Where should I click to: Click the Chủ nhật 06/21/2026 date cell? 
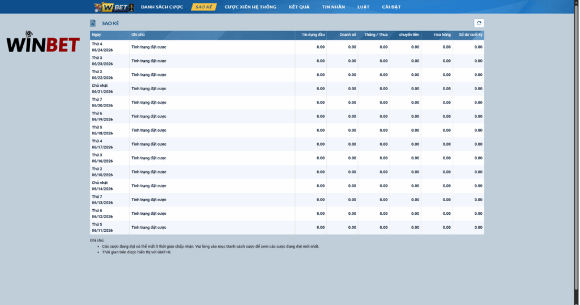(x=109, y=89)
